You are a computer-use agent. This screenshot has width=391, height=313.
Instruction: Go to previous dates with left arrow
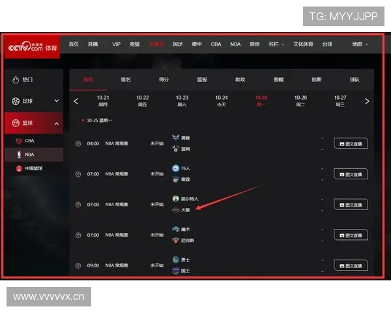coord(76,101)
